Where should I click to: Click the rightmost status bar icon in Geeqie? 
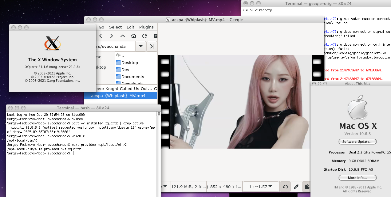(306, 186)
